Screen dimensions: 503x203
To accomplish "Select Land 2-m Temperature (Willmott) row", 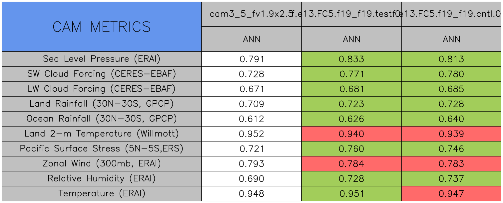I will [x=102, y=134].
